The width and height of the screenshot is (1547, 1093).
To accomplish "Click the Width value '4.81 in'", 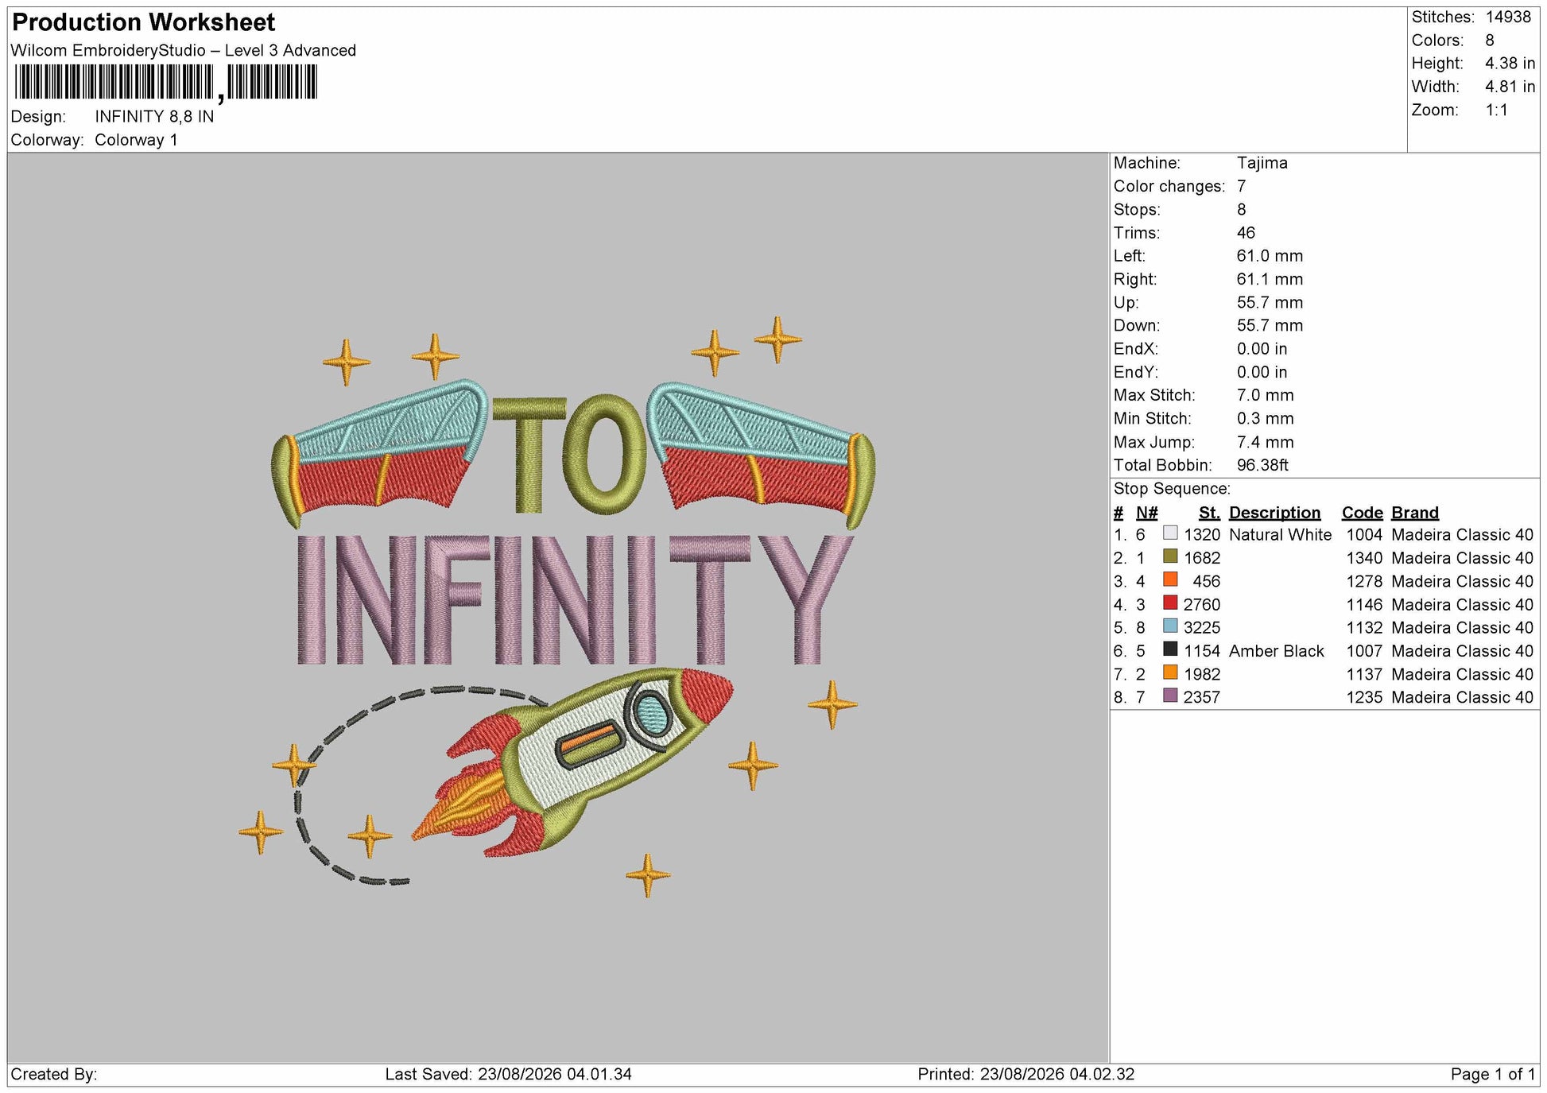I will (x=1510, y=87).
